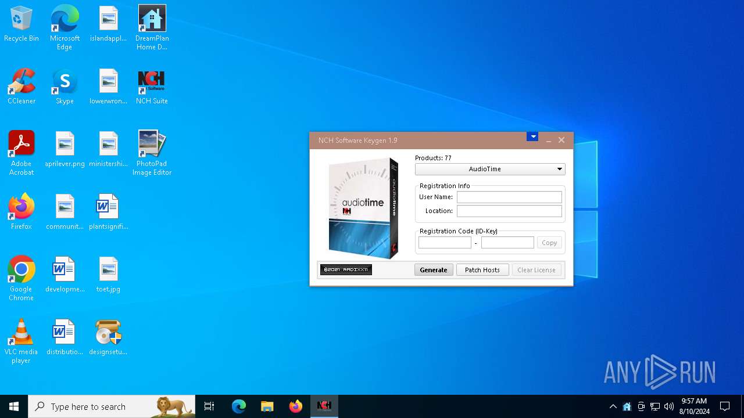Open Task View from the taskbar
Viewport: 744px width, 418px height.
pyautogui.click(x=209, y=406)
